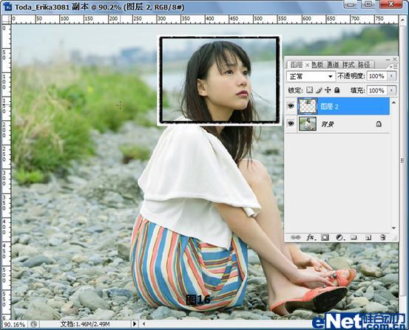Select the 图层 2 layer thumbnail
Image resolution: width=409 pixels, height=330 pixels.
click(308, 106)
